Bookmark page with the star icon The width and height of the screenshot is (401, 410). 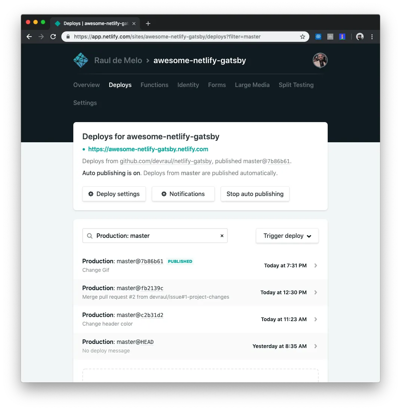303,37
